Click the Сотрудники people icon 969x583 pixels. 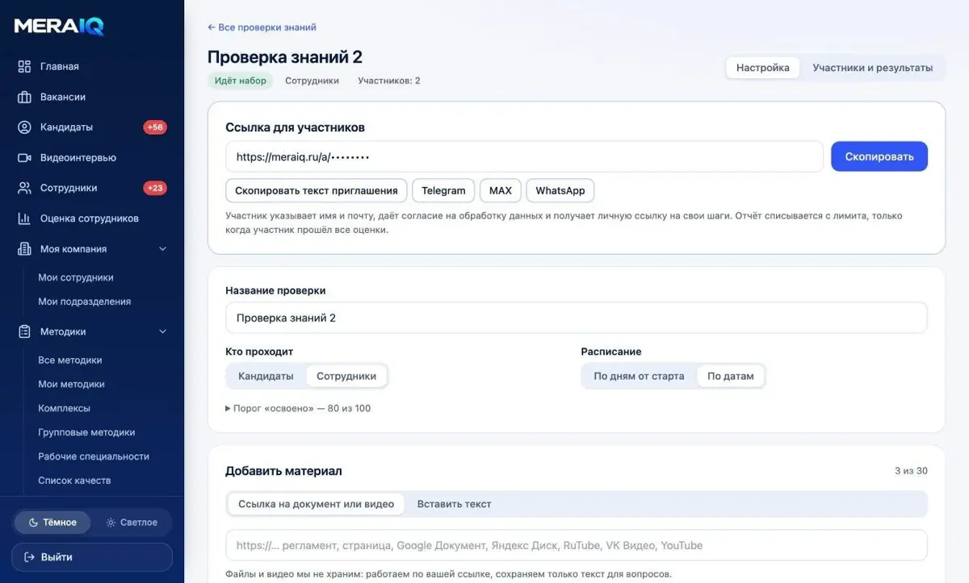point(24,188)
